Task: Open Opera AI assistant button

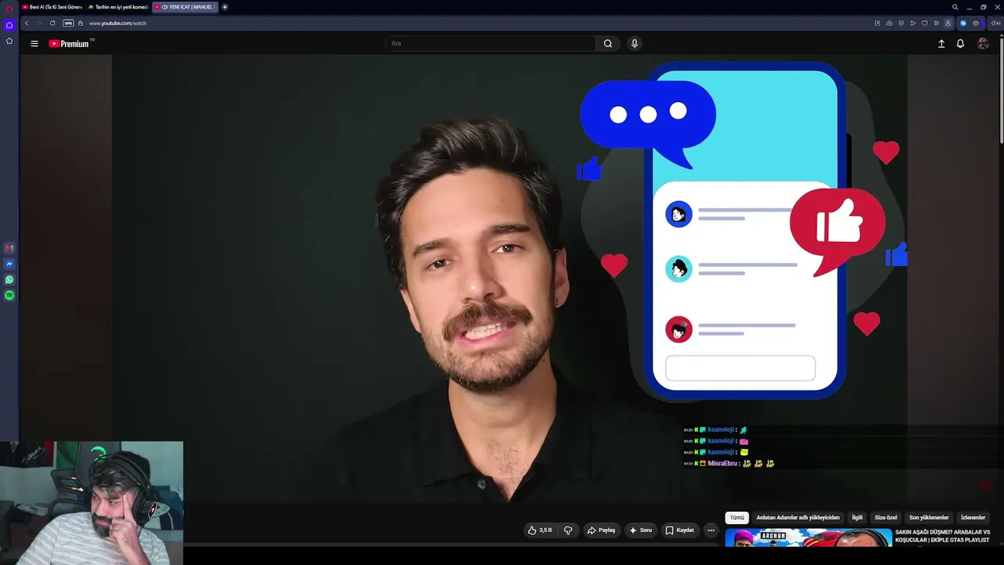Action: 996,24
